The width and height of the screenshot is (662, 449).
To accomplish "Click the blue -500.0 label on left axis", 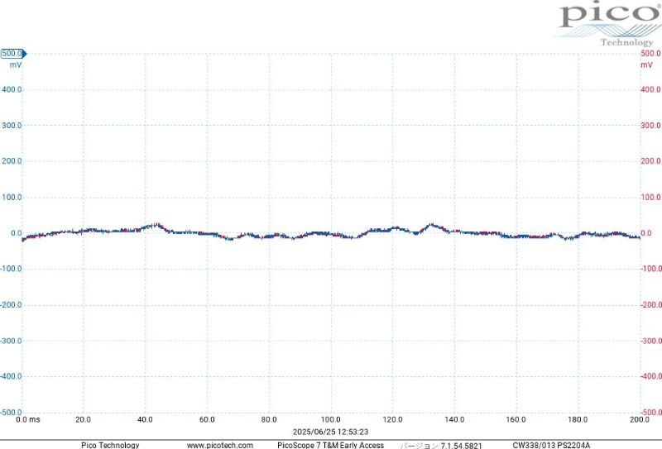I will point(11,412).
